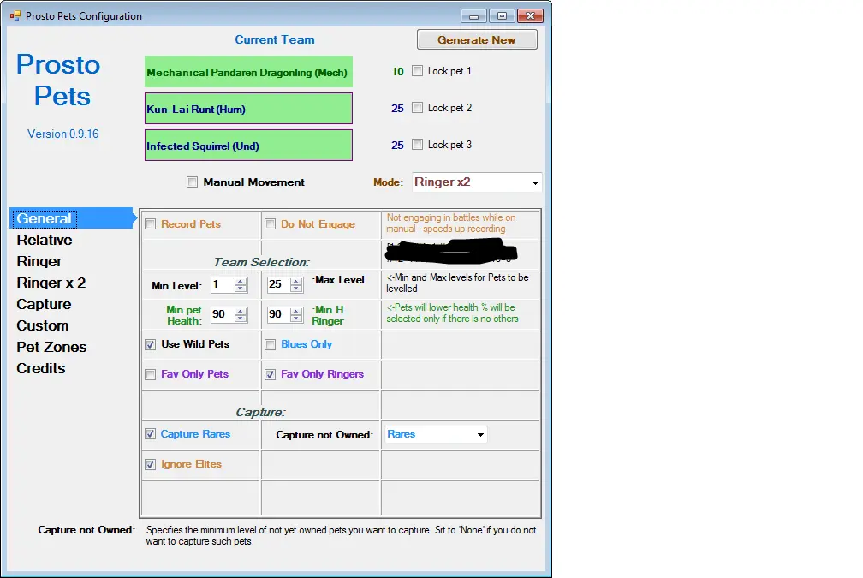863x578 pixels.
Task: Click the Min Level number field
Action: pos(222,285)
